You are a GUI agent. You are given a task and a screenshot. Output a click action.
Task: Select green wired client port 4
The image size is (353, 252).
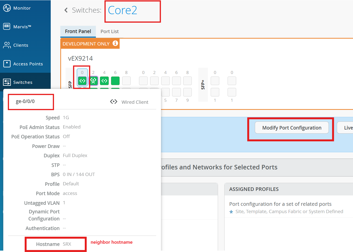[x=104, y=81]
